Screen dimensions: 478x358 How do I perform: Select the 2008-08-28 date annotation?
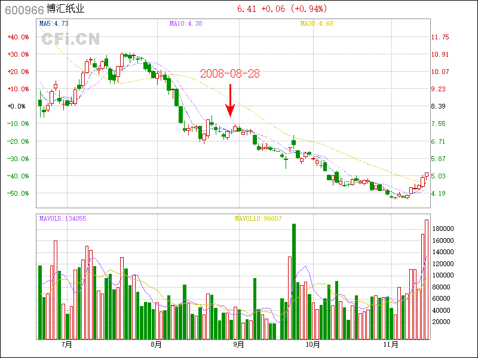pyautogui.click(x=230, y=73)
